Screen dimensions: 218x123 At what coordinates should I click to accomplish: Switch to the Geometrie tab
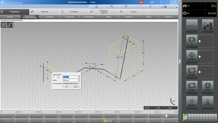[50, 17]
